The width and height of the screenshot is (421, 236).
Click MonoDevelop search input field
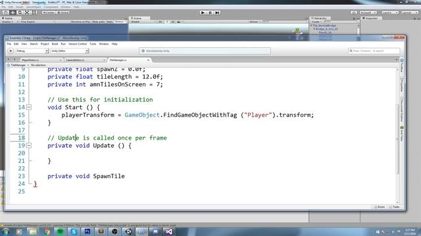coord(374,51)
